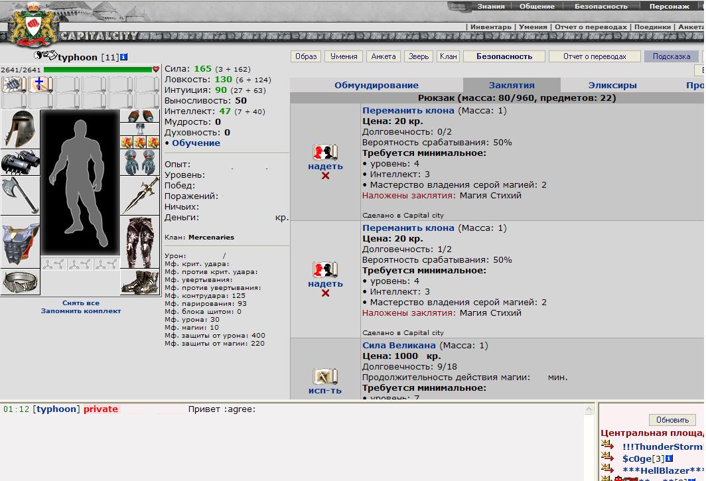Open the Персонаж top menu

point(669,7)
